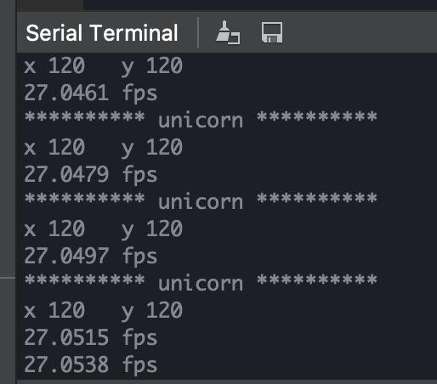The image size is (437, 384).
Task: Click the word unicorn in third separator line
Action: tap(201, 284)
